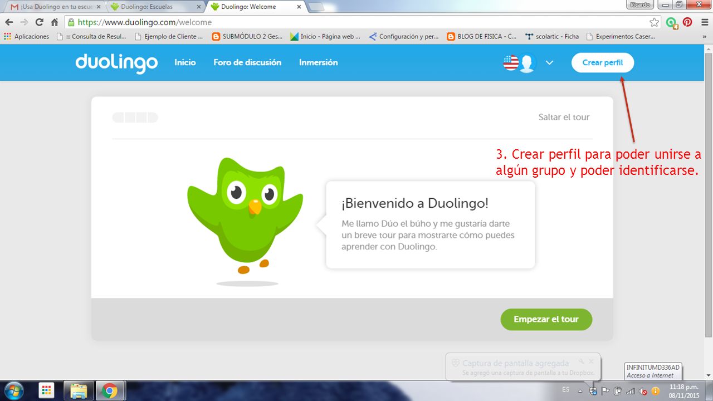Click wrench icon in Dropbox notification
Viewport: 713px width, 401px height.
(581, 361)
